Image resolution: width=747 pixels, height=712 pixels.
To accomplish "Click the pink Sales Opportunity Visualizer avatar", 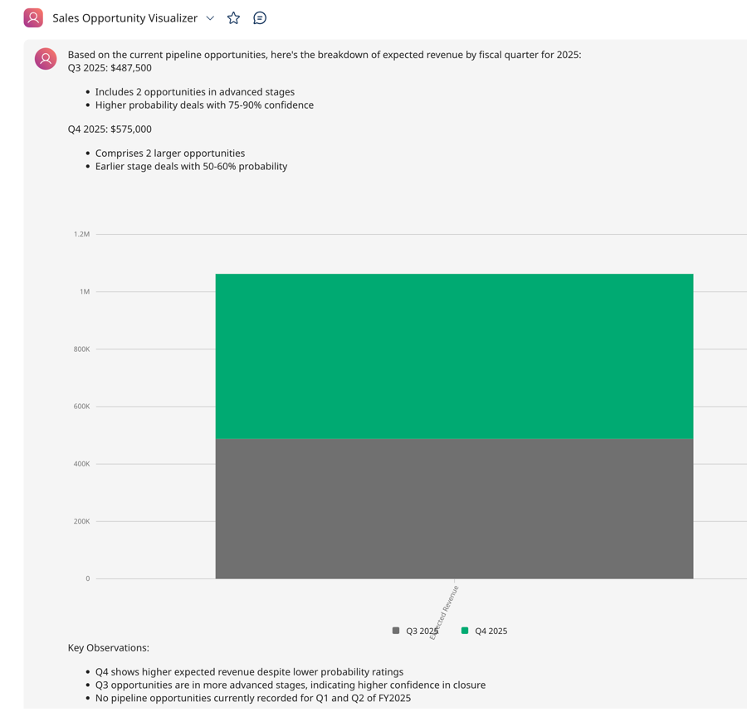I will tap(32, 17).
